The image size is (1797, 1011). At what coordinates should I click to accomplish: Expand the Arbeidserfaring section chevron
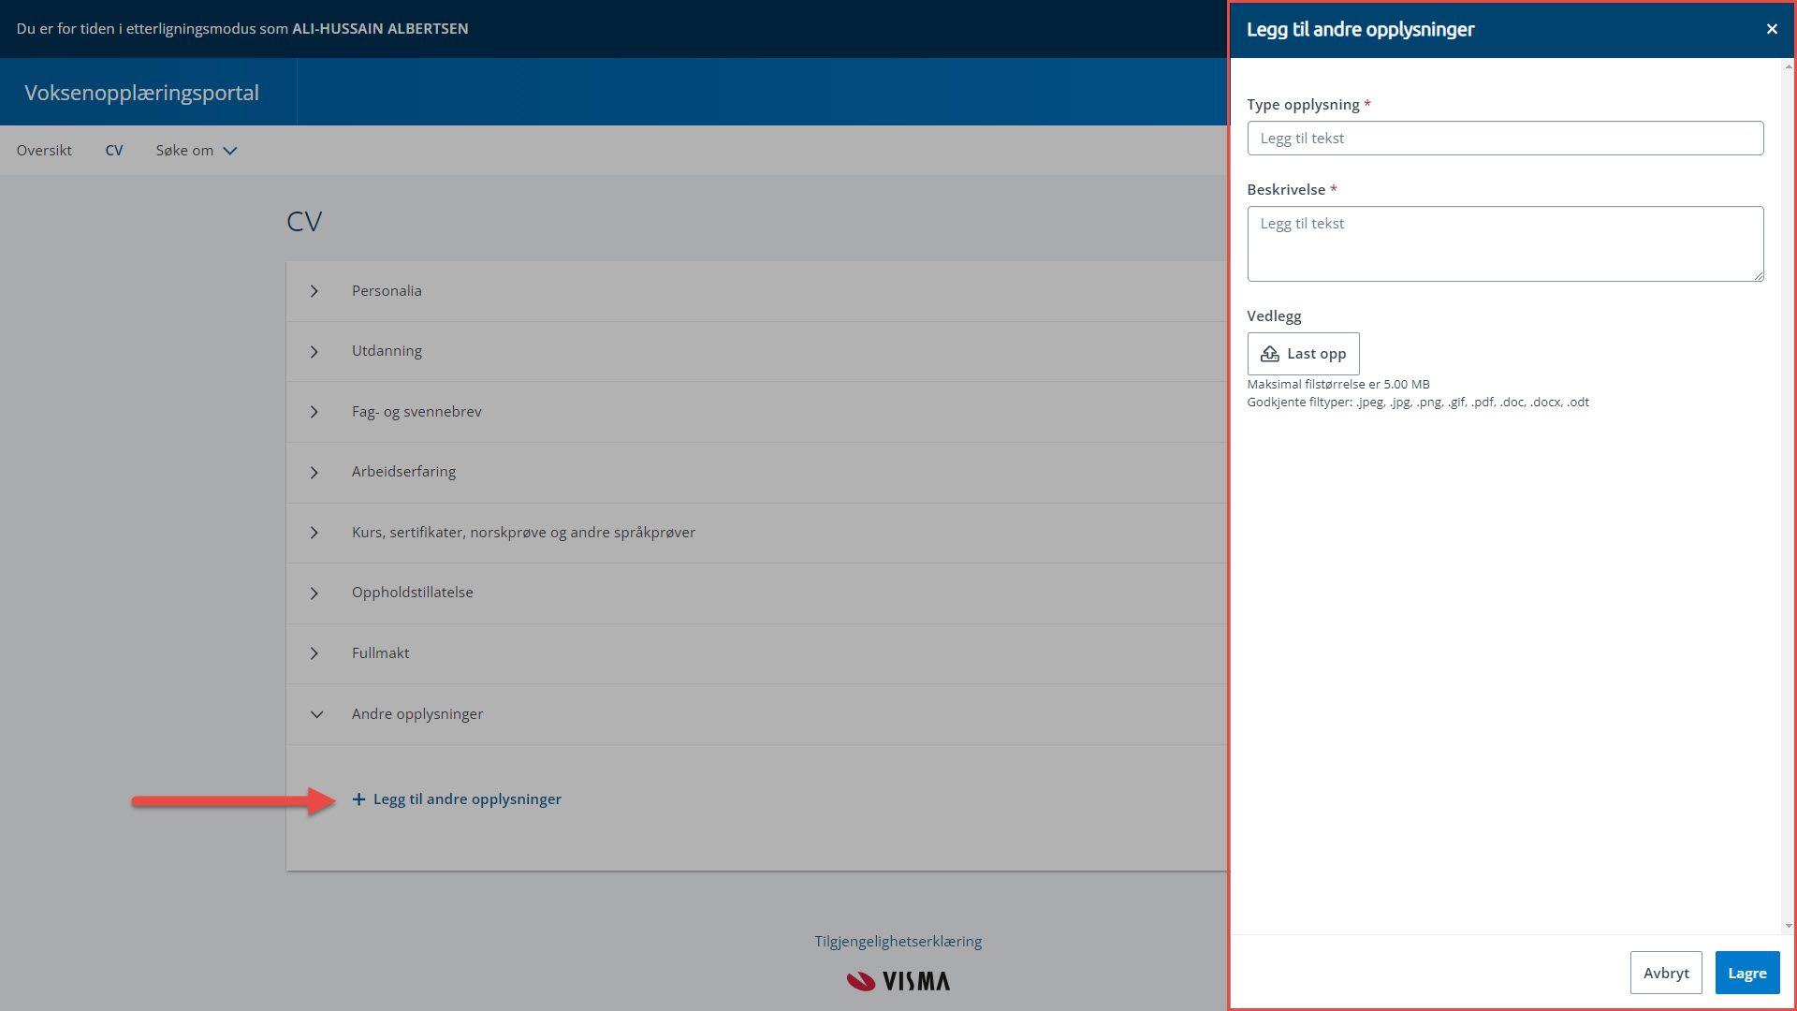pos(314,473)
